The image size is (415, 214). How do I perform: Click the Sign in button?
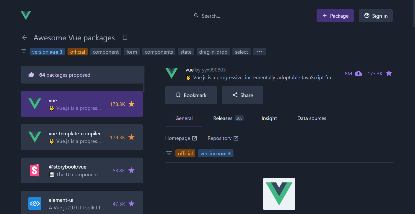click(x=376, y=16)
